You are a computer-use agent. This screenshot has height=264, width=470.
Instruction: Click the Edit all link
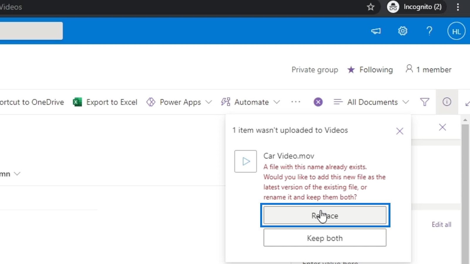coord(442,224)
